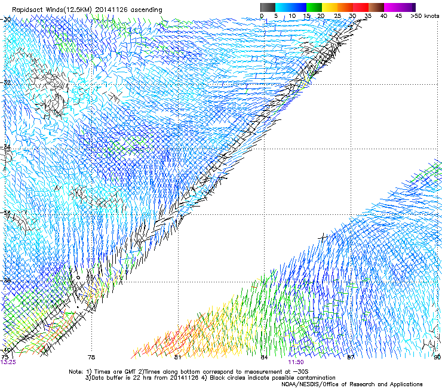Click the orange 25-30 knots legend swatch

[345, 7]
